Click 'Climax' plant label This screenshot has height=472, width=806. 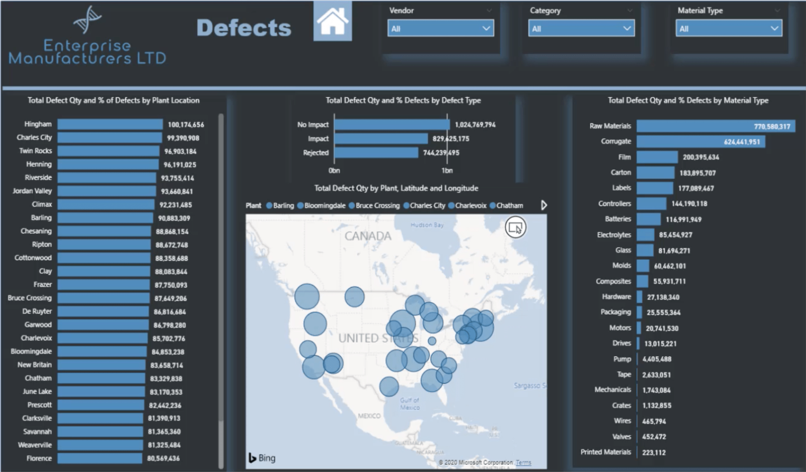tap(42, 204)
